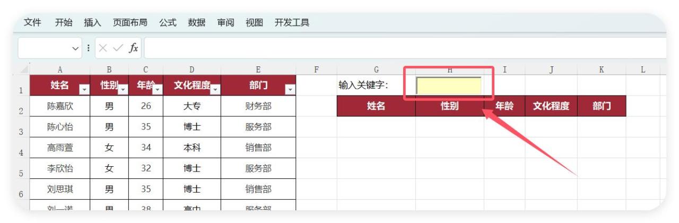The height and width of the screenshot is (223, 679).
Task: Select row 4 header
Action: 21,148
